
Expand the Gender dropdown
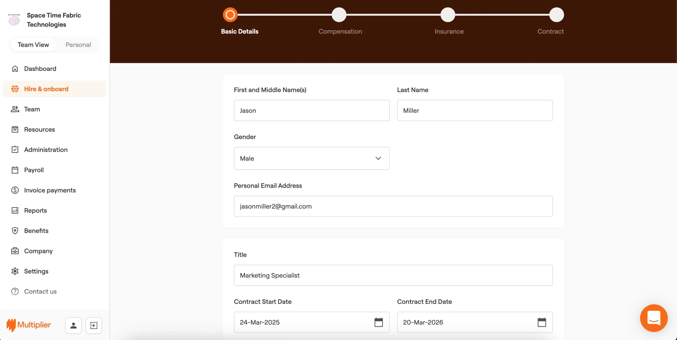[312, 158]
